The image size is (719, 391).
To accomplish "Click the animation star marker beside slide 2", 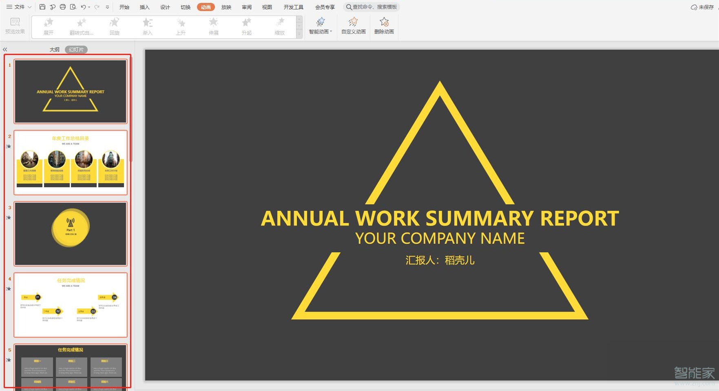I will [9, 146].
